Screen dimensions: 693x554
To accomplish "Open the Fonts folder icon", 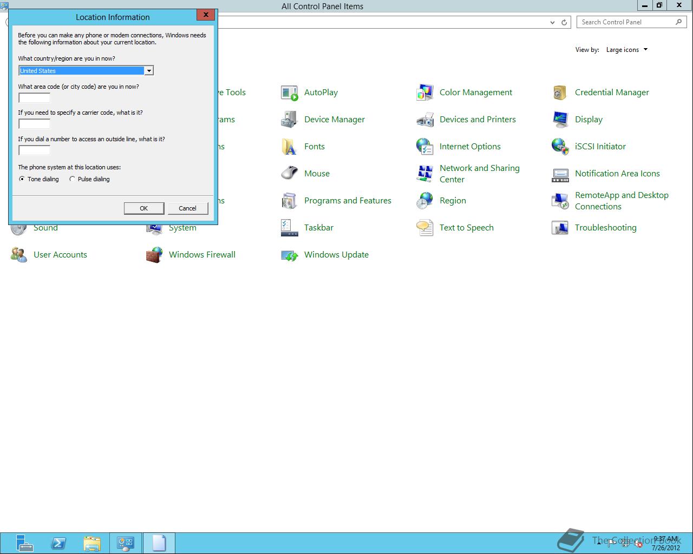I will (290, 147).
